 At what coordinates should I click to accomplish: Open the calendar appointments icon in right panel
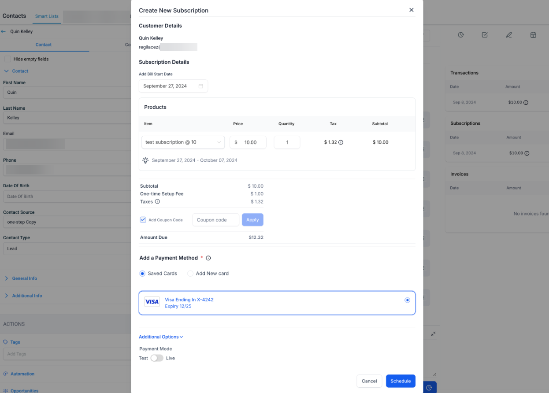[533, 35]
